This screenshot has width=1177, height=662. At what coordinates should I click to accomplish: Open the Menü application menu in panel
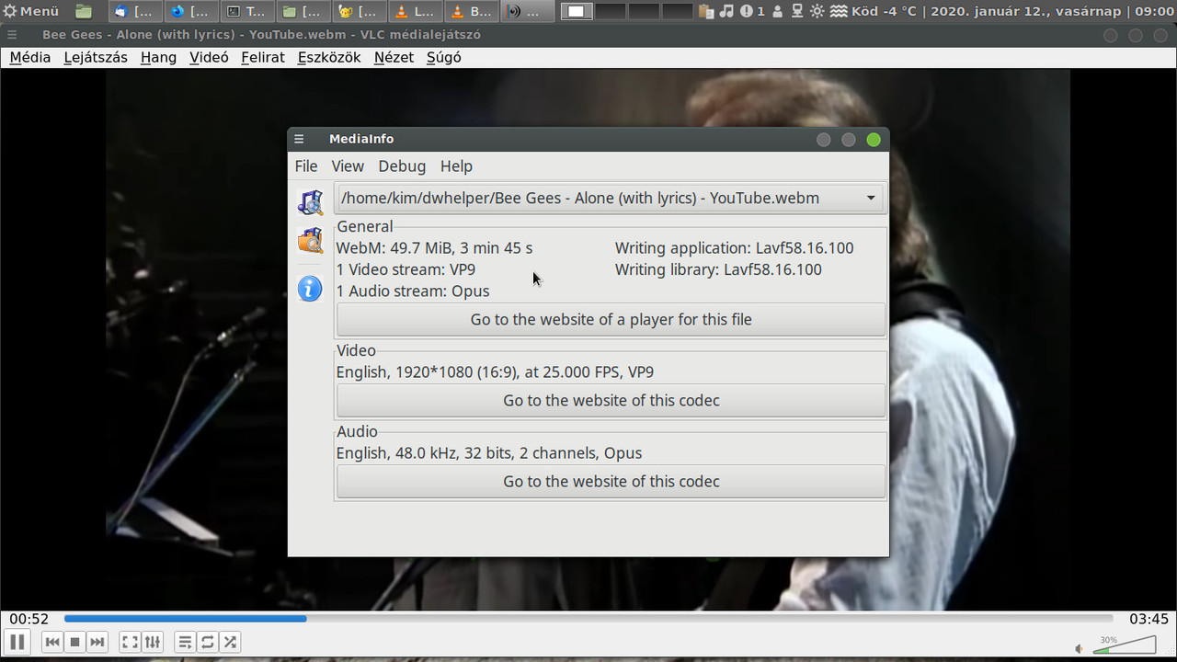(x=31, y=11)
